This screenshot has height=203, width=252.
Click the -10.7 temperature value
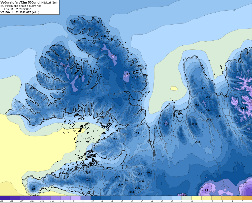point(88,180)
